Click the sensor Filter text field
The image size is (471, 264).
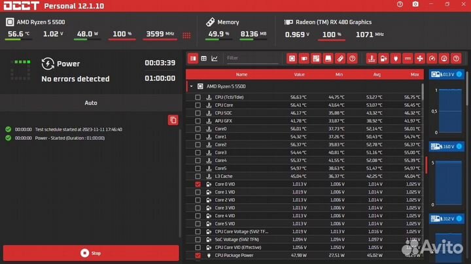pyautogui.click(x=253, y=58)
